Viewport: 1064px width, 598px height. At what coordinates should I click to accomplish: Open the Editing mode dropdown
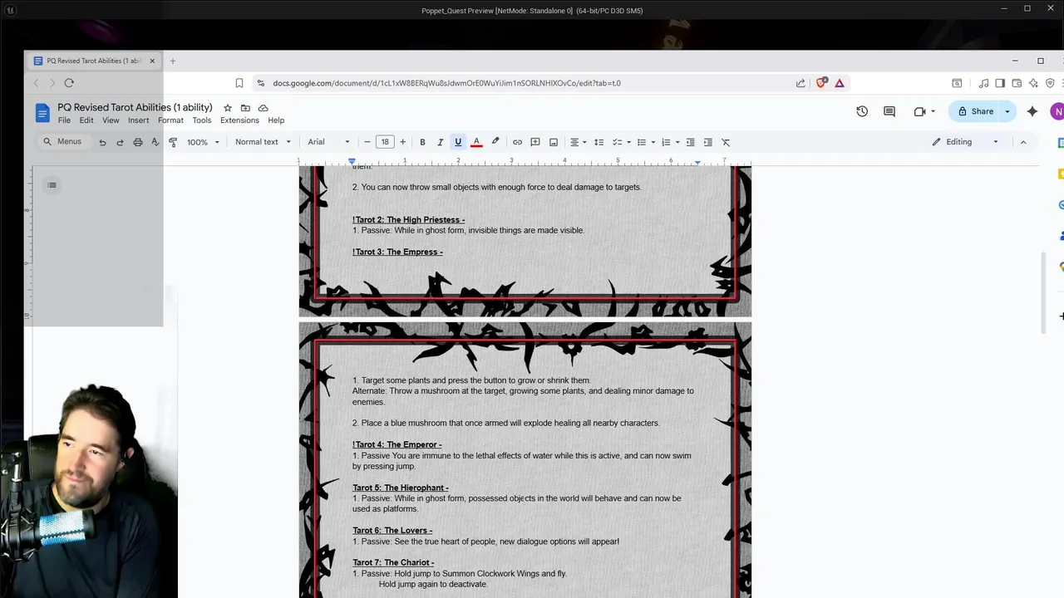coord(965,142)
